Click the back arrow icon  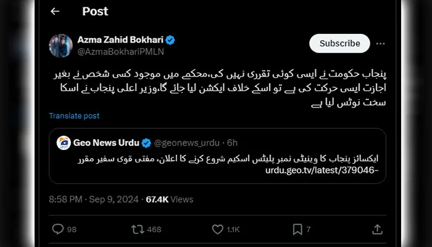coord(55,11)
